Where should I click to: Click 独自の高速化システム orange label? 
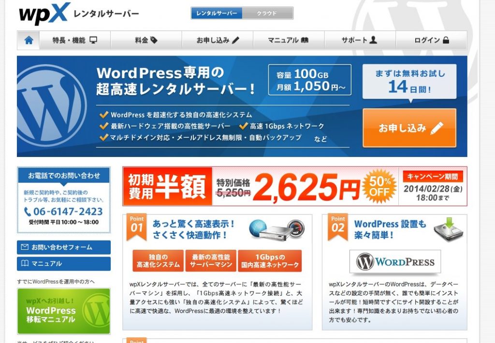(x=158, y=261)
